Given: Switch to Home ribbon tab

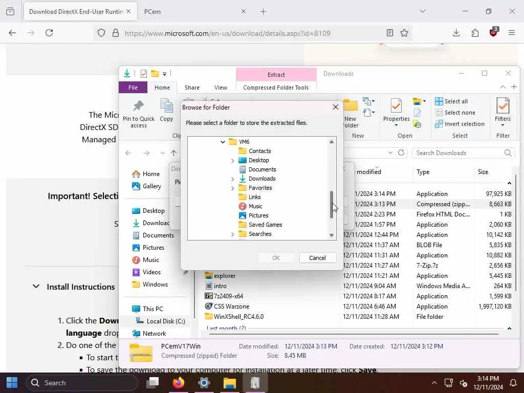Looking at the screenshot, I should click(162, 87).
